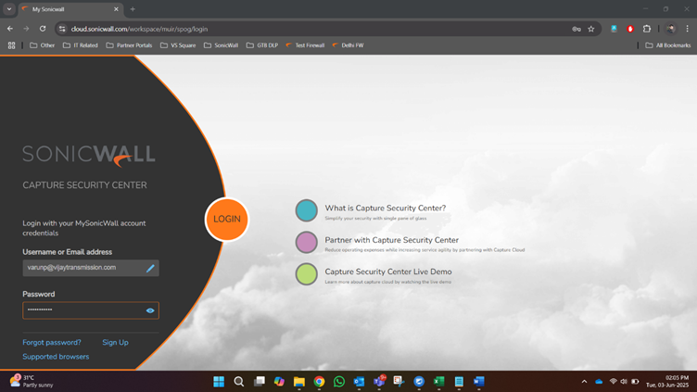
Task: Show hidden system tray icons
Action: coord(584,381)
